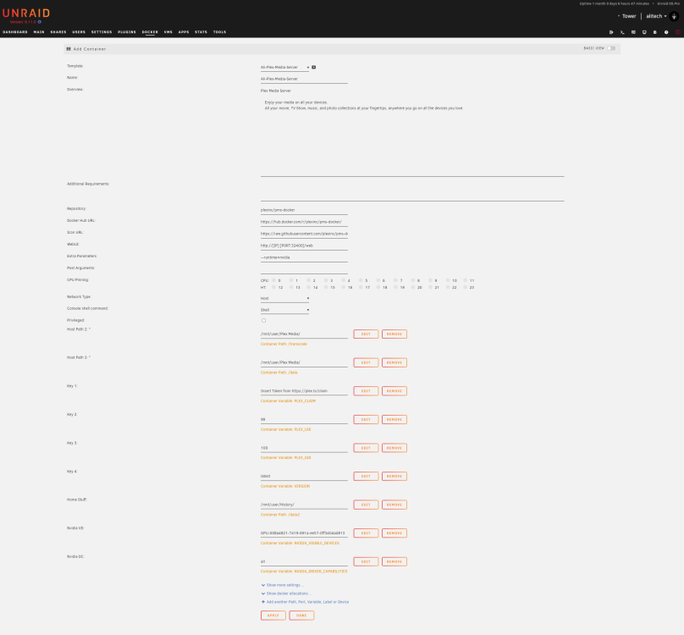The image size is (684, 635).
Task: Open the Settings menu
Action: point(102,32)
